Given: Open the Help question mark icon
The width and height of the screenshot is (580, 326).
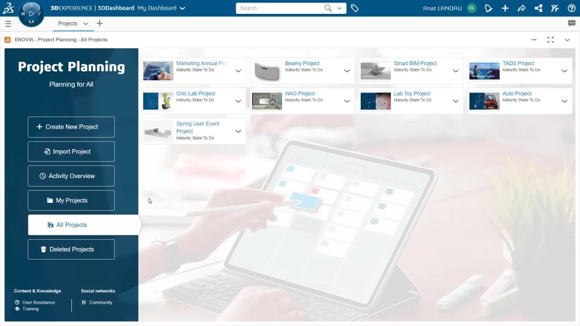Looking at the screenshot, I should pos(572,8).
